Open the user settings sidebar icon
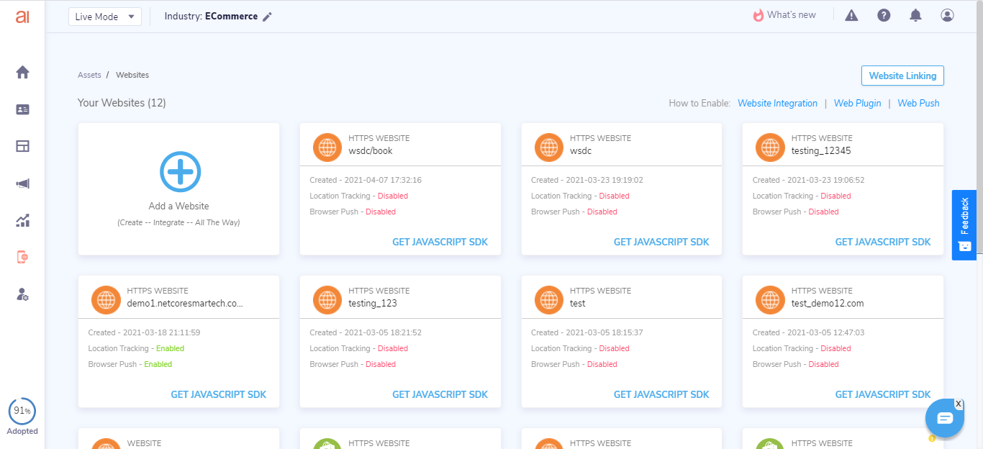 [22, 294]
